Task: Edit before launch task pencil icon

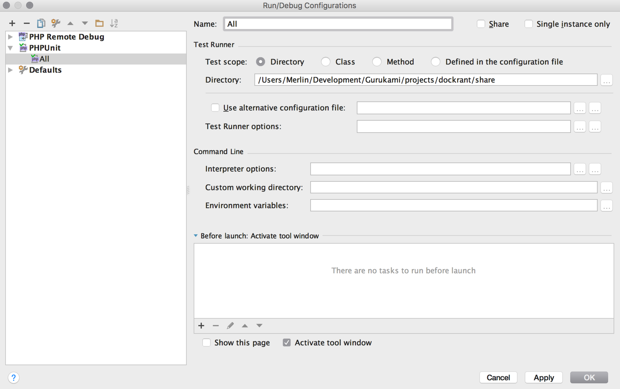Action: pyautogui.click(x=230, y=325)
